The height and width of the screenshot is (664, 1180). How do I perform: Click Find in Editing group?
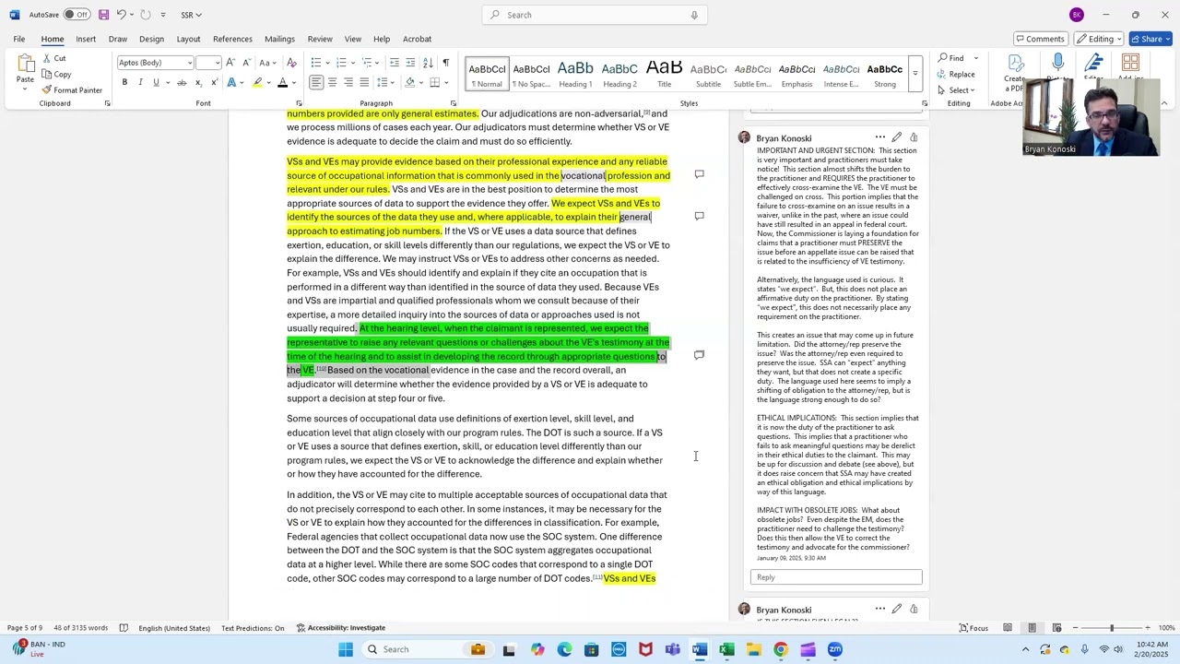[951, 58]
